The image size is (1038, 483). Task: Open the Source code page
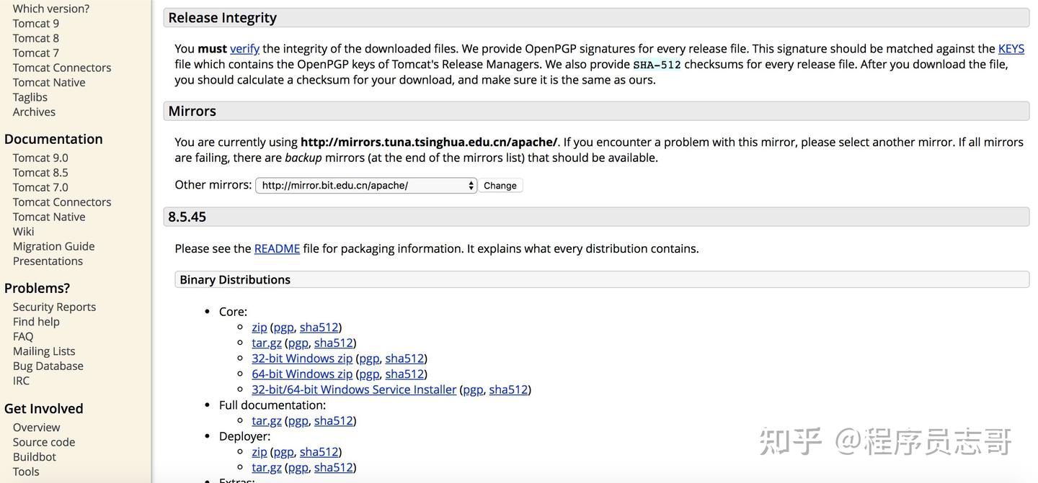tap(44, 443)
